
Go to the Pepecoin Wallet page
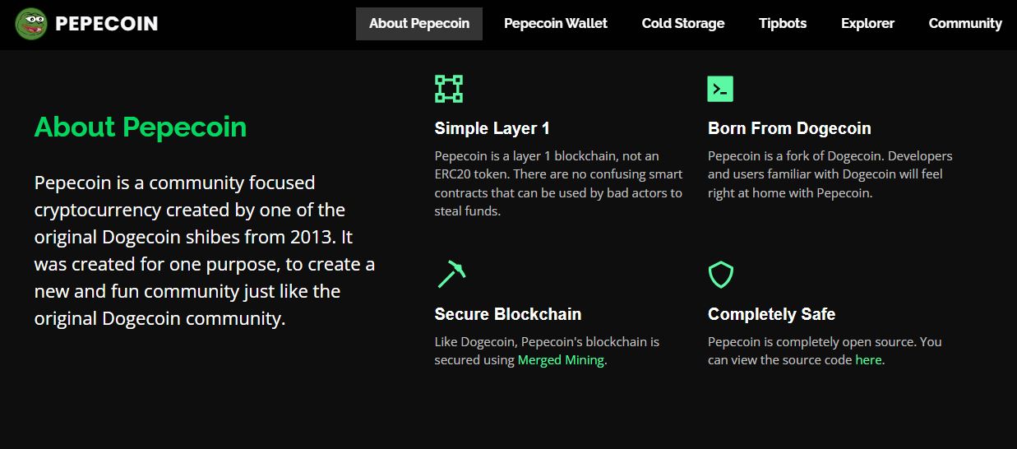[556, 24]
